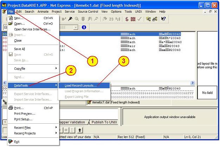Image resolution: width=220 pixels, height=149 pixels.
Task: Open the UNIX menu
Action: 138,12
